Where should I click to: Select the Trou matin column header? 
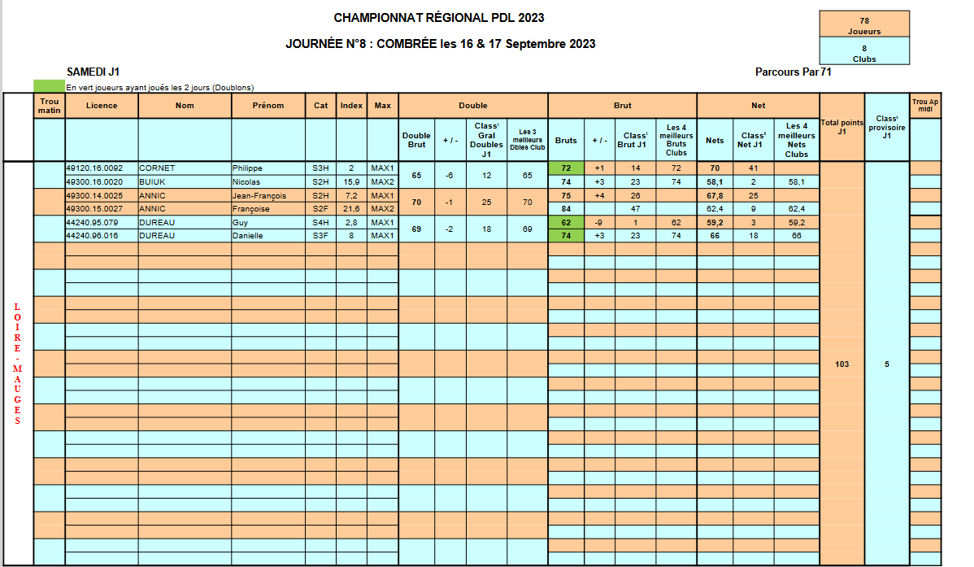[49, 106]
